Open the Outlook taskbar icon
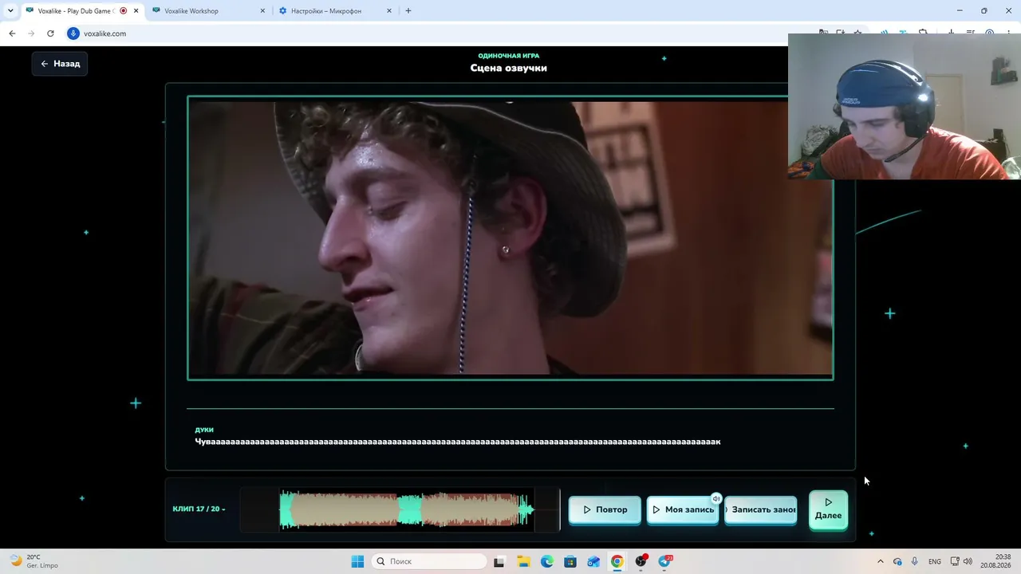The width and height of the screenshot is (1021, 574). click(593, 561)
